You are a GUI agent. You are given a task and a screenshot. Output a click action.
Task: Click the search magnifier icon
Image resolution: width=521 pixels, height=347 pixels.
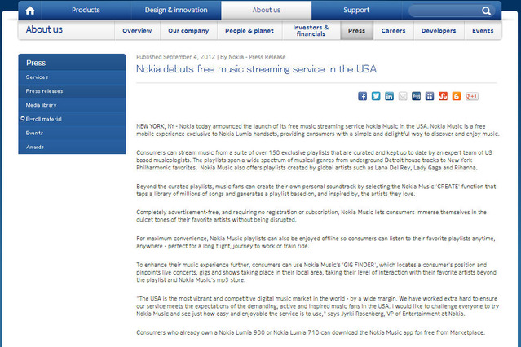pos(486,11)
